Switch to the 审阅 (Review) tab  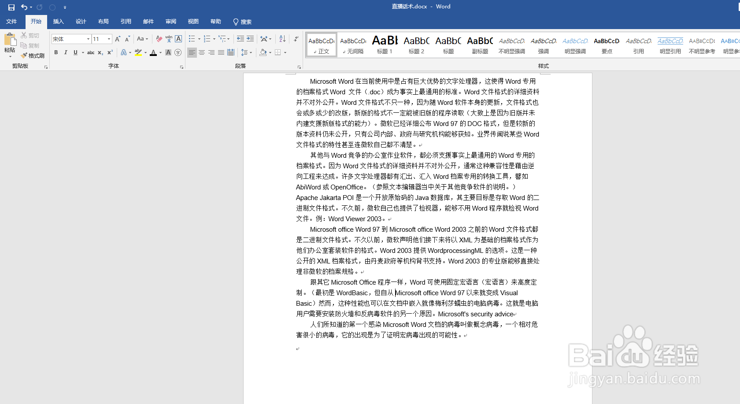171,22
